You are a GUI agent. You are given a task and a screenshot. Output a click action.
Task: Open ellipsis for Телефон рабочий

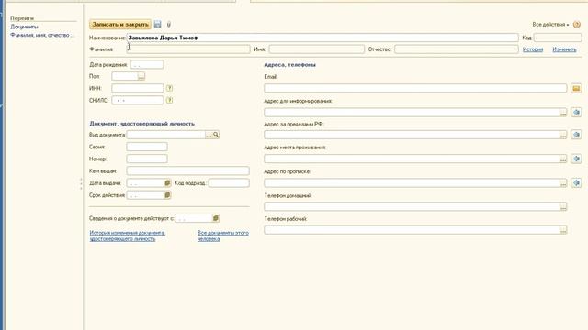pyautogui.click(x=563, y=230)
